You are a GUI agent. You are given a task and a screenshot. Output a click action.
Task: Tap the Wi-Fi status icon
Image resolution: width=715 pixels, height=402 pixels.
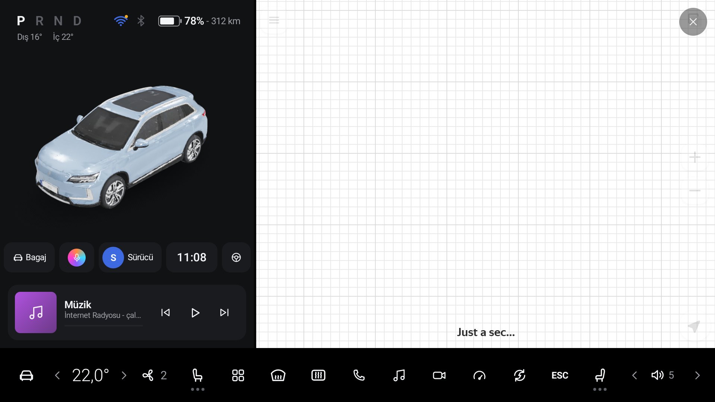[x=121, y=20]
